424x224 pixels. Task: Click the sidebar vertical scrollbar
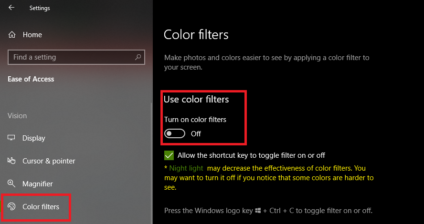[x=151, y=163]
